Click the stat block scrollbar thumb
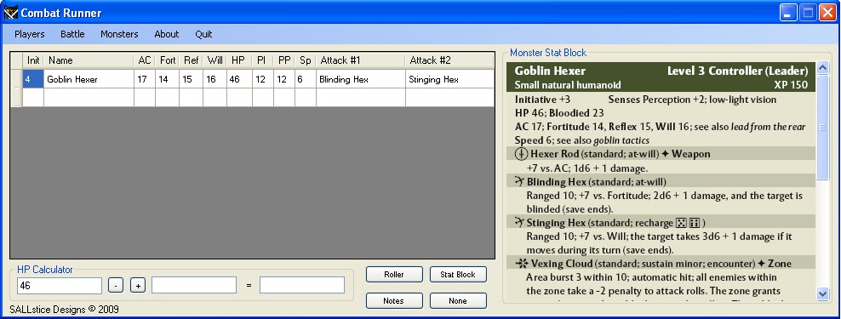841x319 pixels. pos(823,127)
